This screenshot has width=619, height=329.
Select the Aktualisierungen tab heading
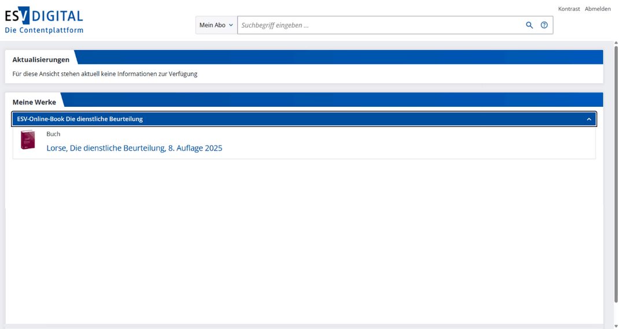pyautogui.click(x=40, y=59)
